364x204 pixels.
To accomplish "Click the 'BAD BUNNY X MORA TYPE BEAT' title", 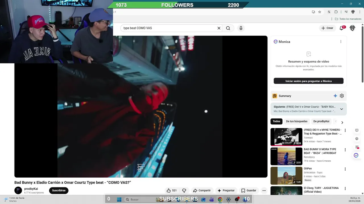I will pos(320,151).
